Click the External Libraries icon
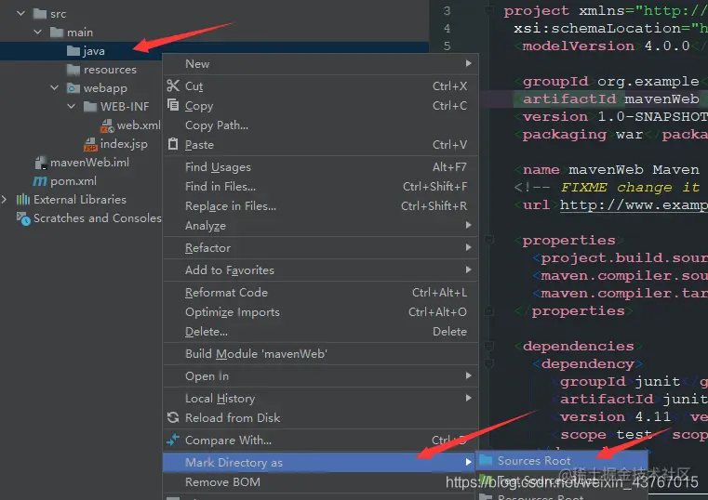This screenshot has height=500, width=708. [23, 199]
